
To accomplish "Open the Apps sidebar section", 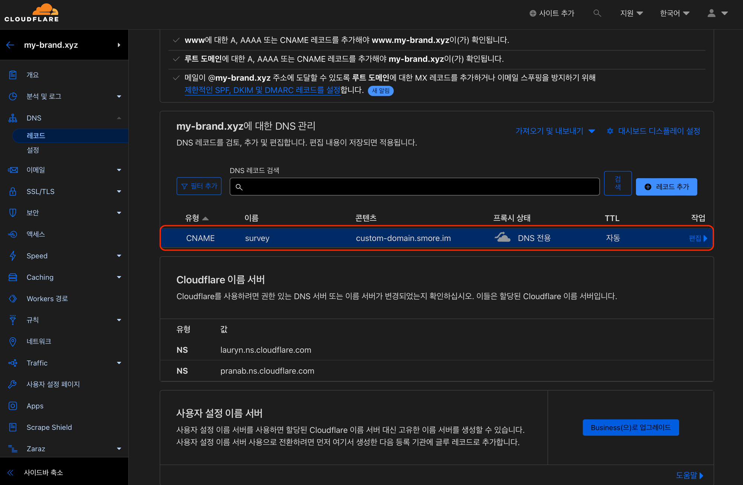I will point(35,406).
